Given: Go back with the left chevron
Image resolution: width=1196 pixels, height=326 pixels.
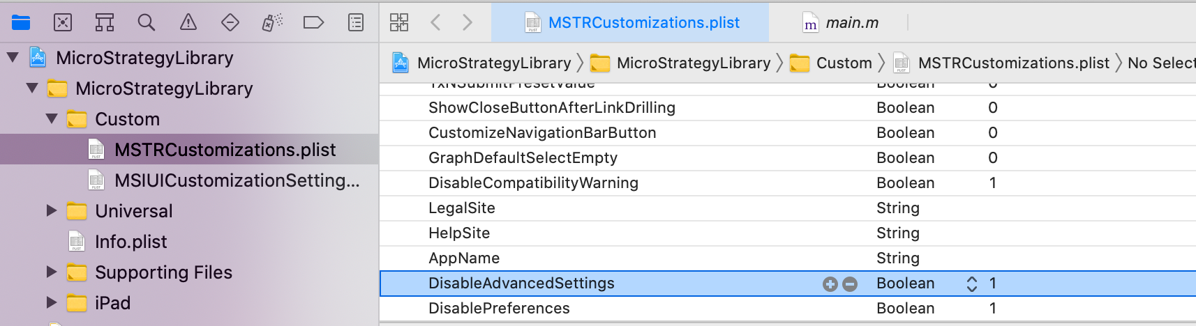Looking at the screenshot, I should (435, 22).
